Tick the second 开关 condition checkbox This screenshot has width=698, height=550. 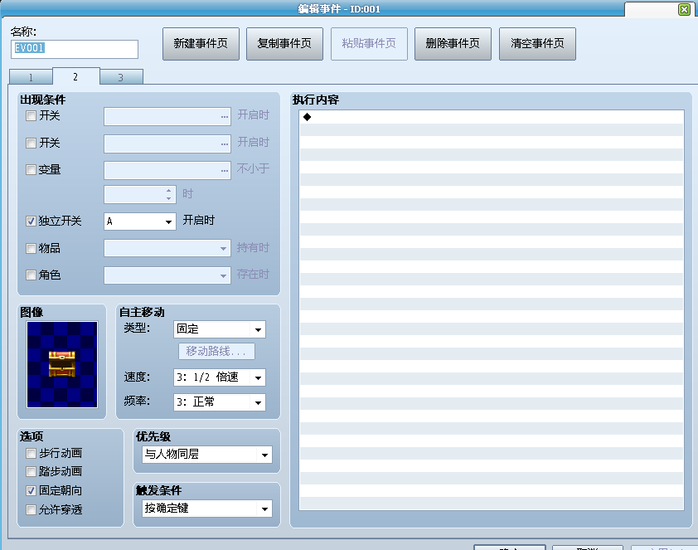[32, 143]
